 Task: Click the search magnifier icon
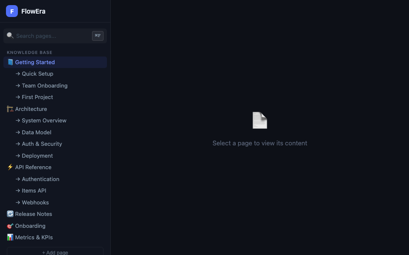10,36
